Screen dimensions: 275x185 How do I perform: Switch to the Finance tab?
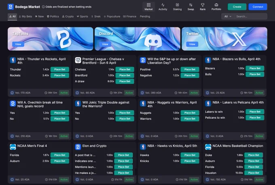[129, 17]
